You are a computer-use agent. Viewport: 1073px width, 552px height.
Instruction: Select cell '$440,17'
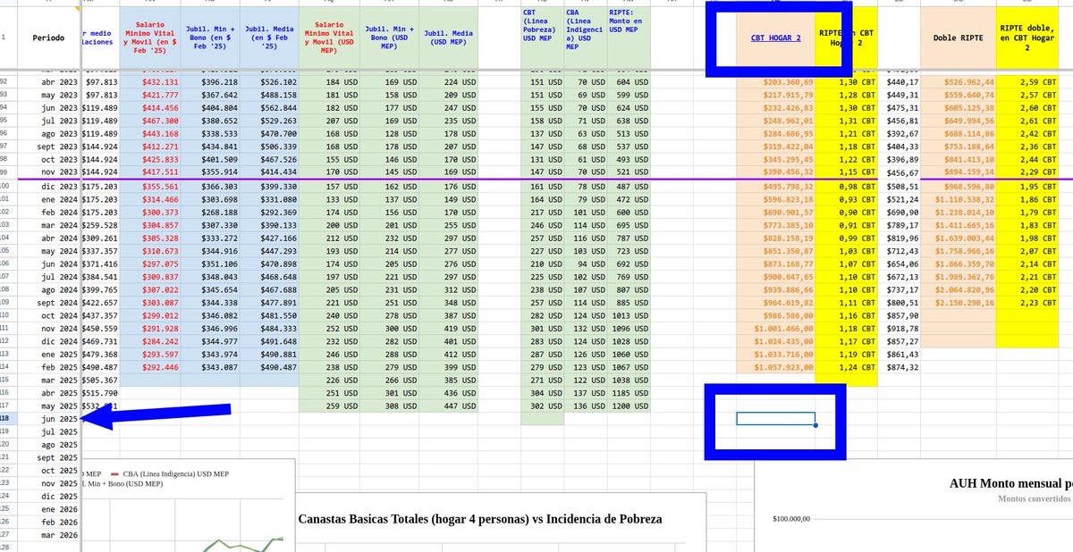tap(898, 80)
